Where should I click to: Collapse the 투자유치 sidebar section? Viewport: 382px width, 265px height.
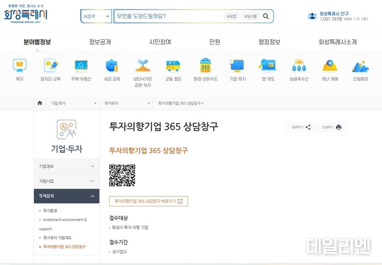(66, 196)
